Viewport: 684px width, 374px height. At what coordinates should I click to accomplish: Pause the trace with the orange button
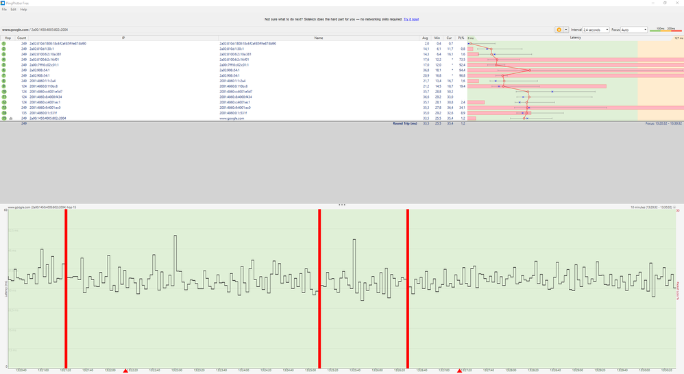tap(559, 29)
